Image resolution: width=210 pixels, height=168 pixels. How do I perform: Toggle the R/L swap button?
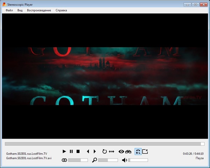click(x=138, y=152)
